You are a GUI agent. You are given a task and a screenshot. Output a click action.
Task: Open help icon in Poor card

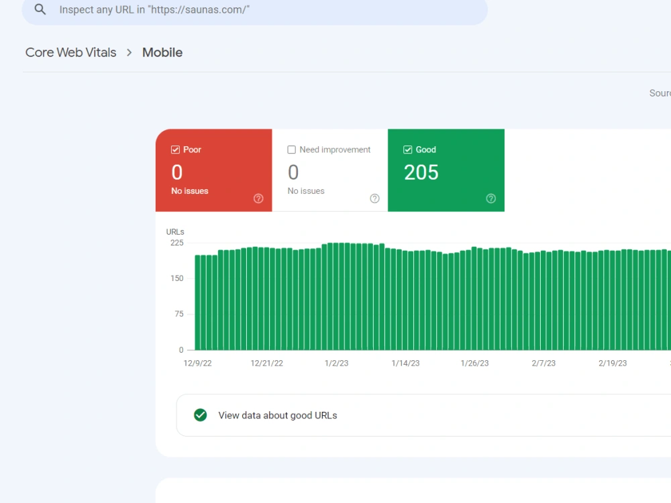click(x=258, y=199)
